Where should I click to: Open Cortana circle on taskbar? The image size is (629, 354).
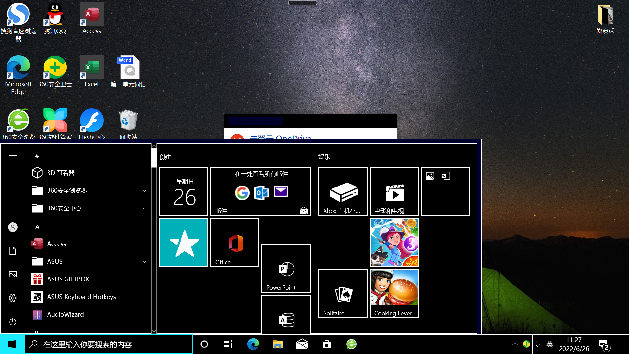coord(204,344)
